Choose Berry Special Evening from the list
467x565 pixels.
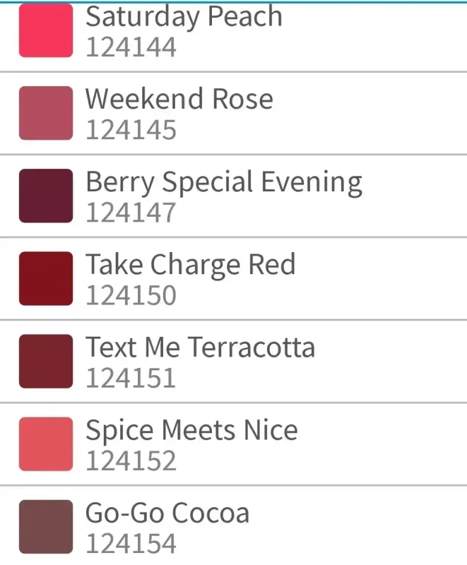pyautogui.click(x=224, y=182)
